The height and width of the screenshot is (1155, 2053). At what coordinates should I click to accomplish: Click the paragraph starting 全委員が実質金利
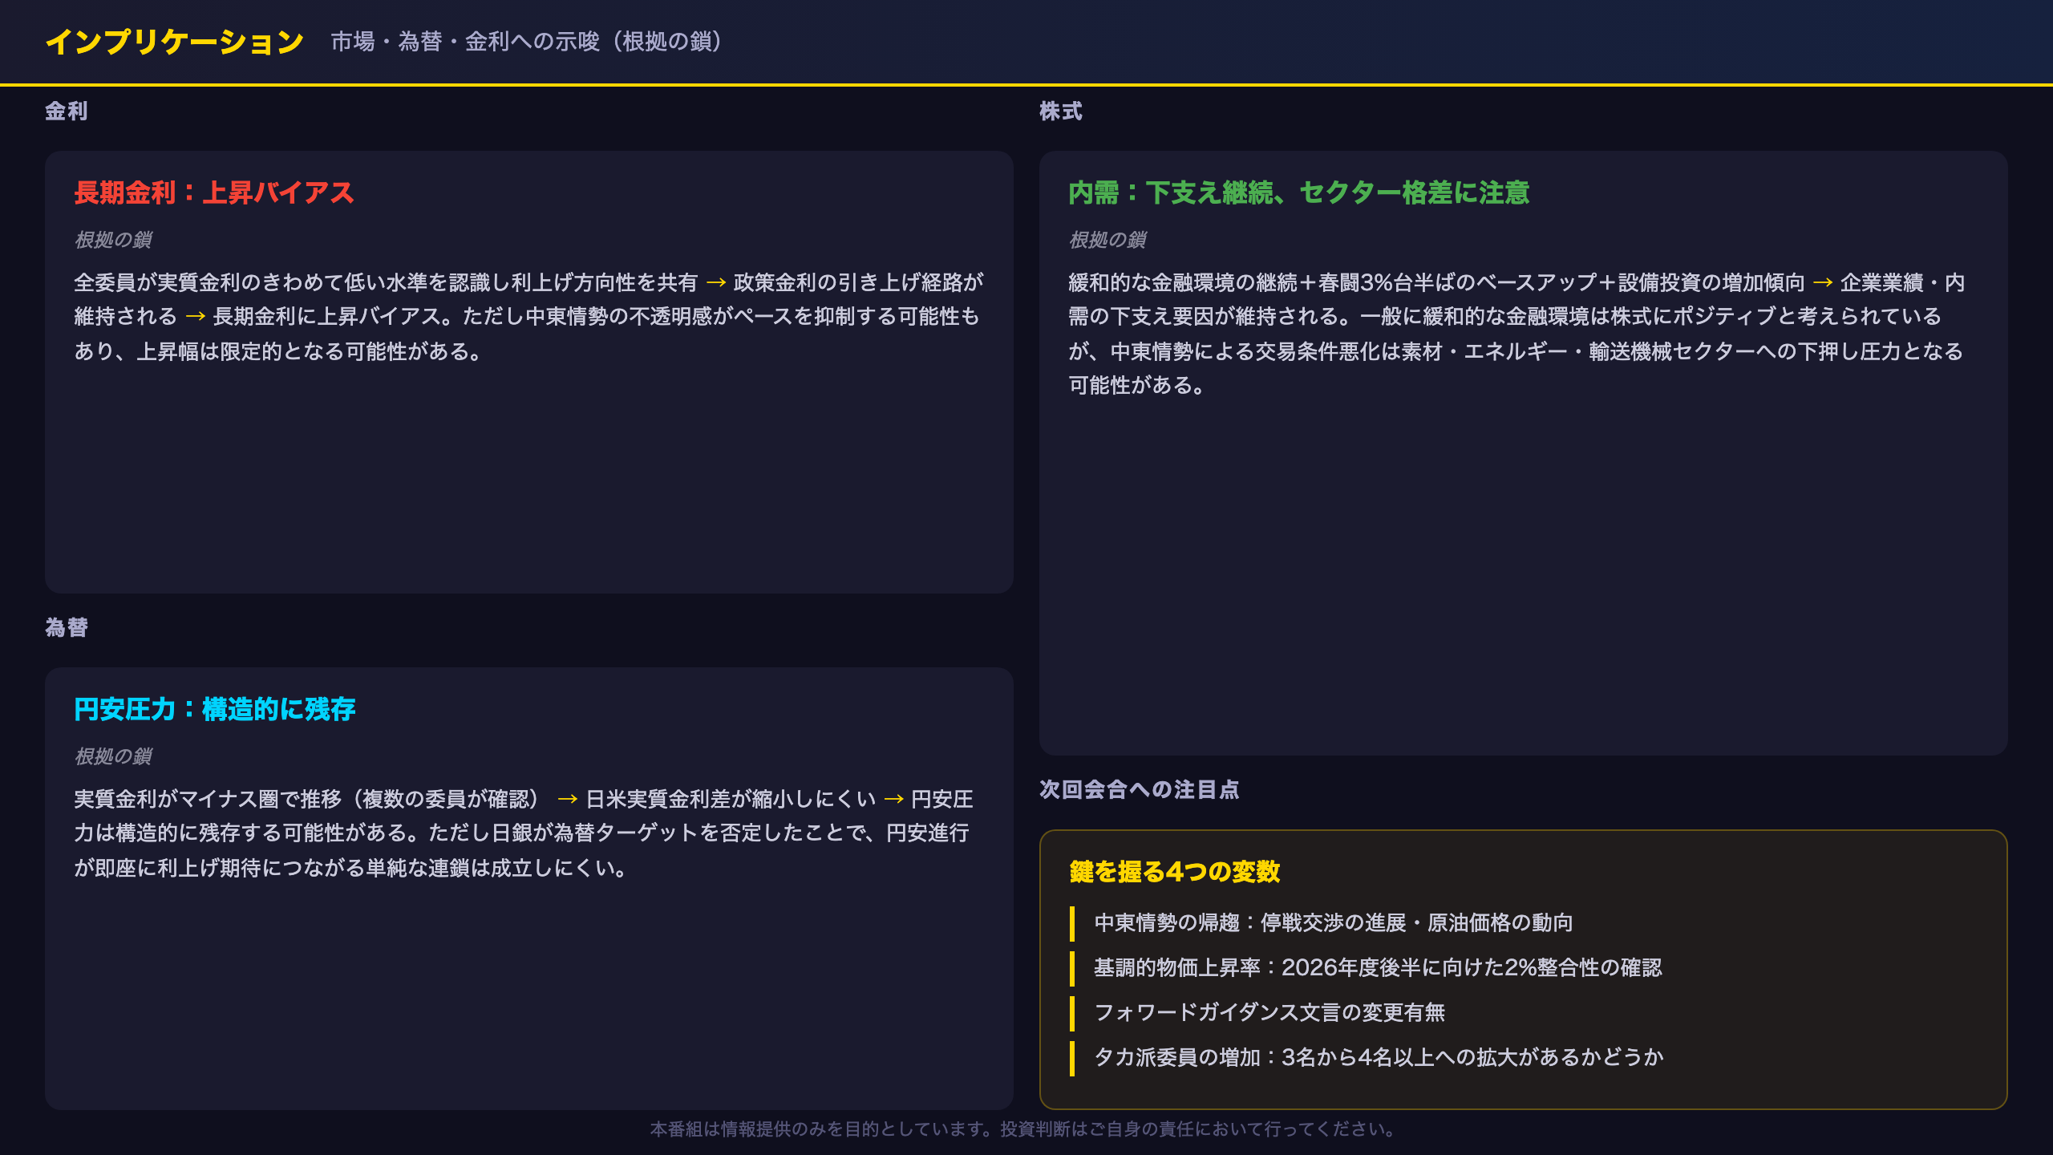pos(529,317)
